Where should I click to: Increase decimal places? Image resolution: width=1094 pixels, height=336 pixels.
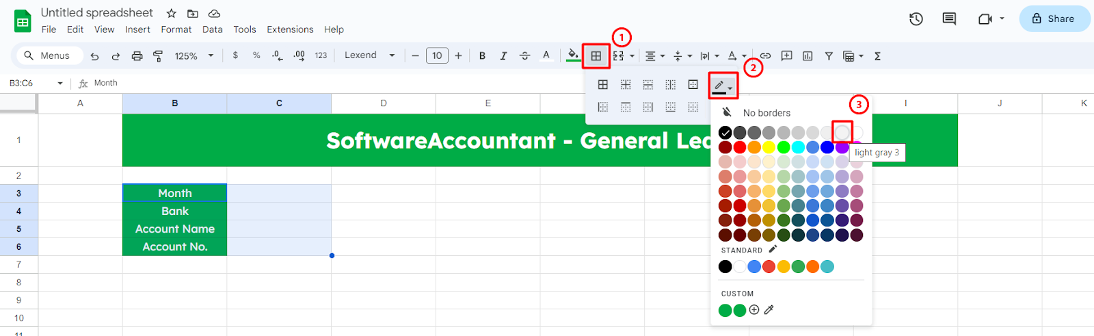[299, 55]
